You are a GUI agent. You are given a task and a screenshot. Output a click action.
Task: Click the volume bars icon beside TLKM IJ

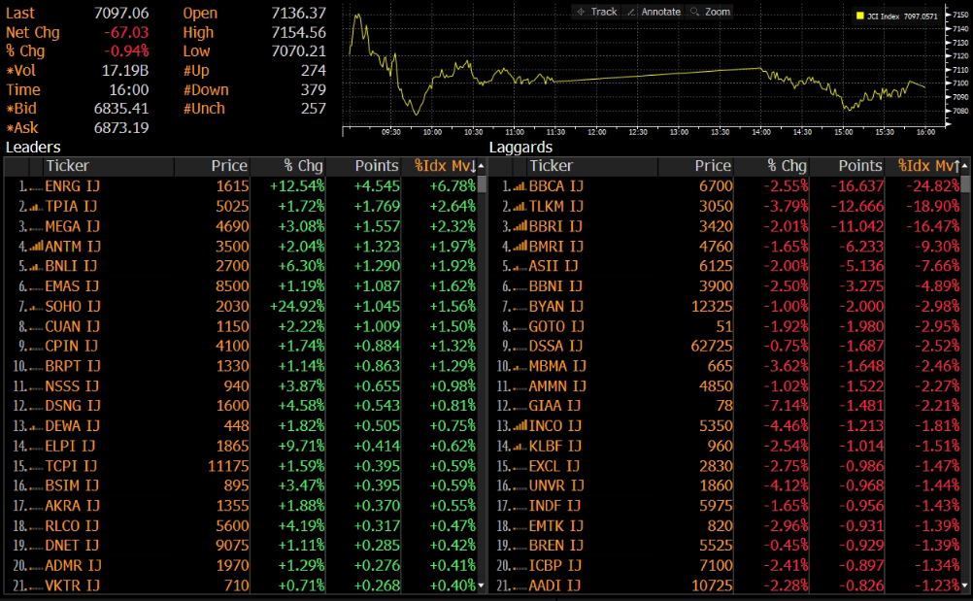[520, 207]
